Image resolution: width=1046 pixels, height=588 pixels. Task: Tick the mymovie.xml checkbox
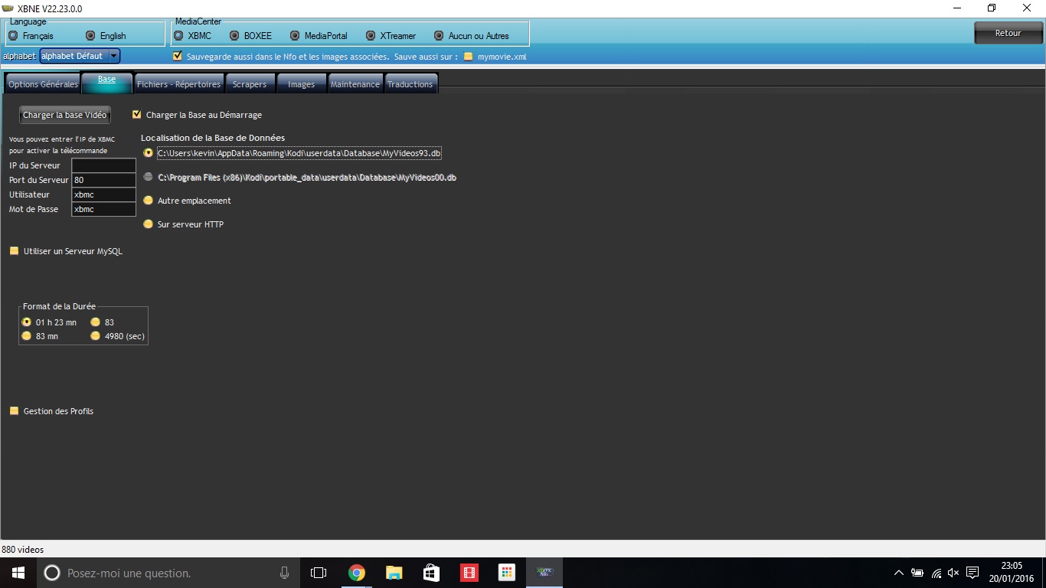[468, 57]
